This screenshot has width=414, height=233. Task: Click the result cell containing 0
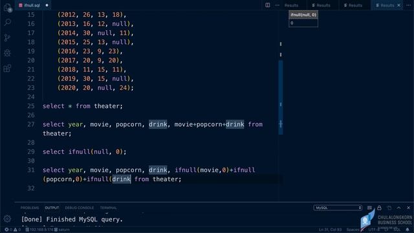pos(303,23)
